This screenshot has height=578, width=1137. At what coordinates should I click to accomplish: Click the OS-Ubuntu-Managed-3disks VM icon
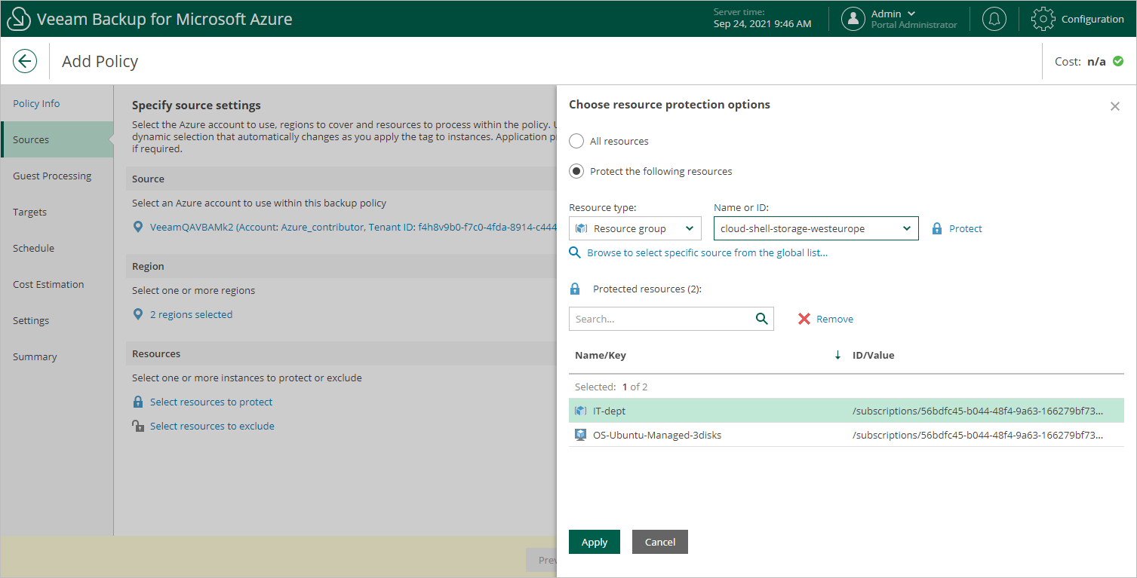click(580, 435)
